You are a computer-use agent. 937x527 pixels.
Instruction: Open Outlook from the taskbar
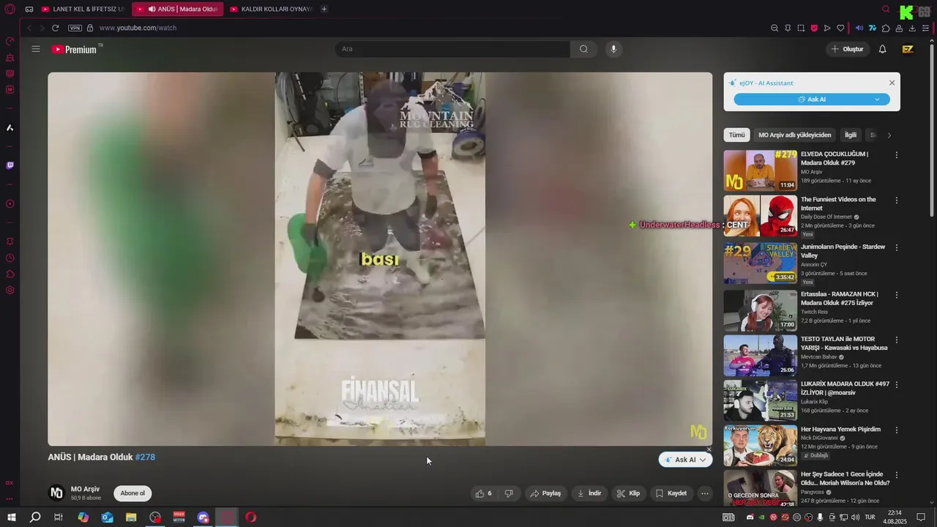click(108, 517)
